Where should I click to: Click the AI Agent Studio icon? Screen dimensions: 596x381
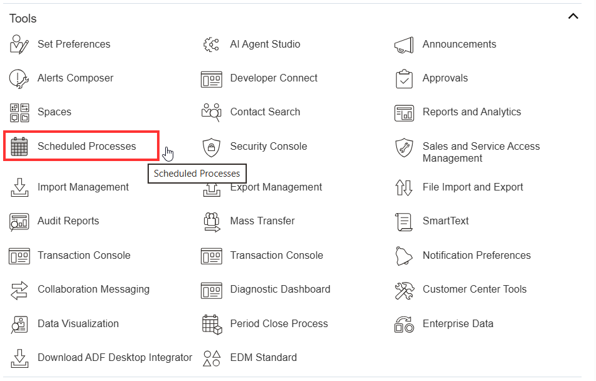212,44
